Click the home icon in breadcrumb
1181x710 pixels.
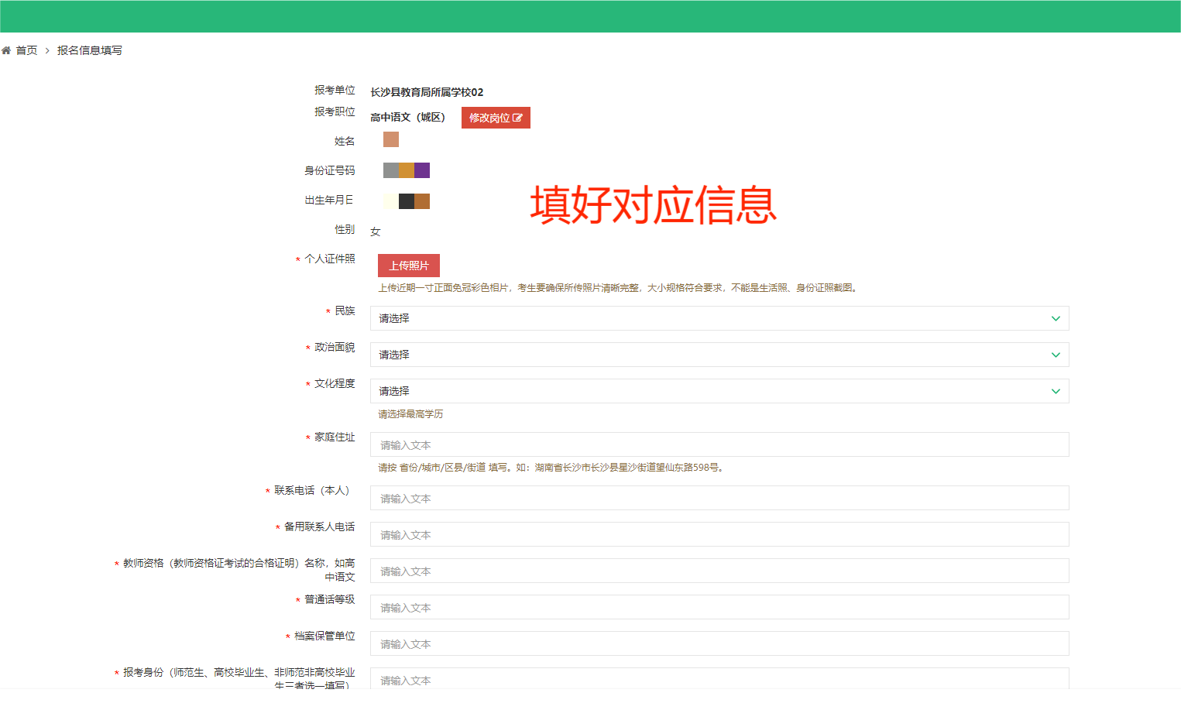coord(6,50)
